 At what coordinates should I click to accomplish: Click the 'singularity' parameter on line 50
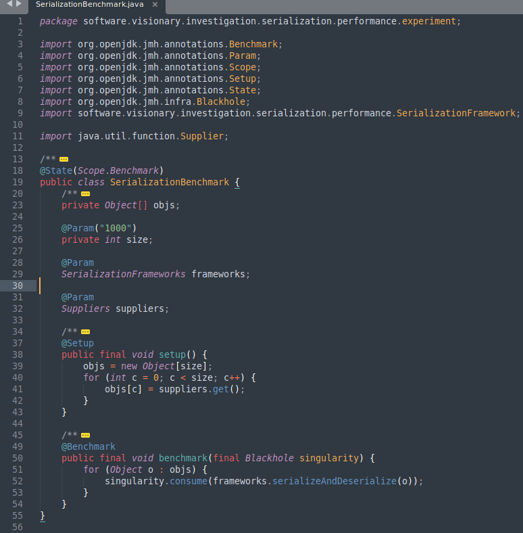pos(329,458)
